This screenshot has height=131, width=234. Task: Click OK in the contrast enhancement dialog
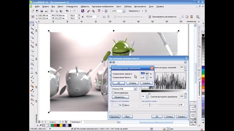(x=157, y=116)
